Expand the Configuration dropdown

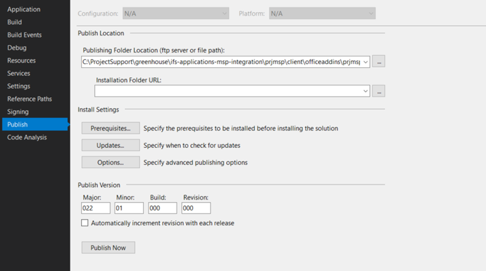tap(176, 13)
